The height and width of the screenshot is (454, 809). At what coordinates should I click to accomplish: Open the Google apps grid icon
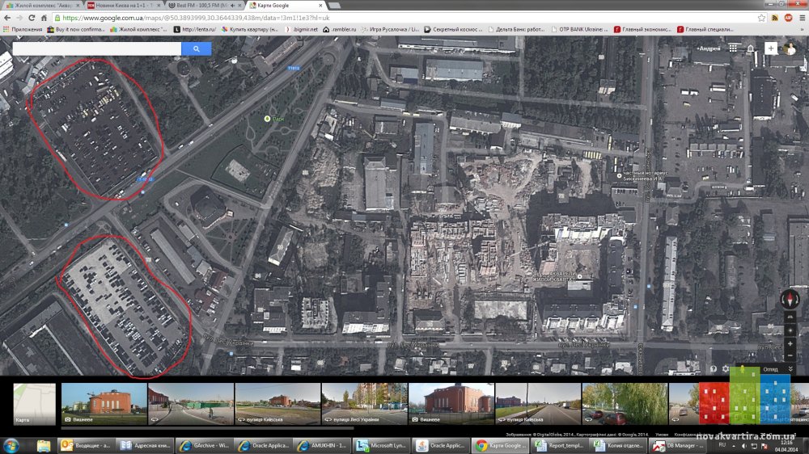tap(733, 48)
